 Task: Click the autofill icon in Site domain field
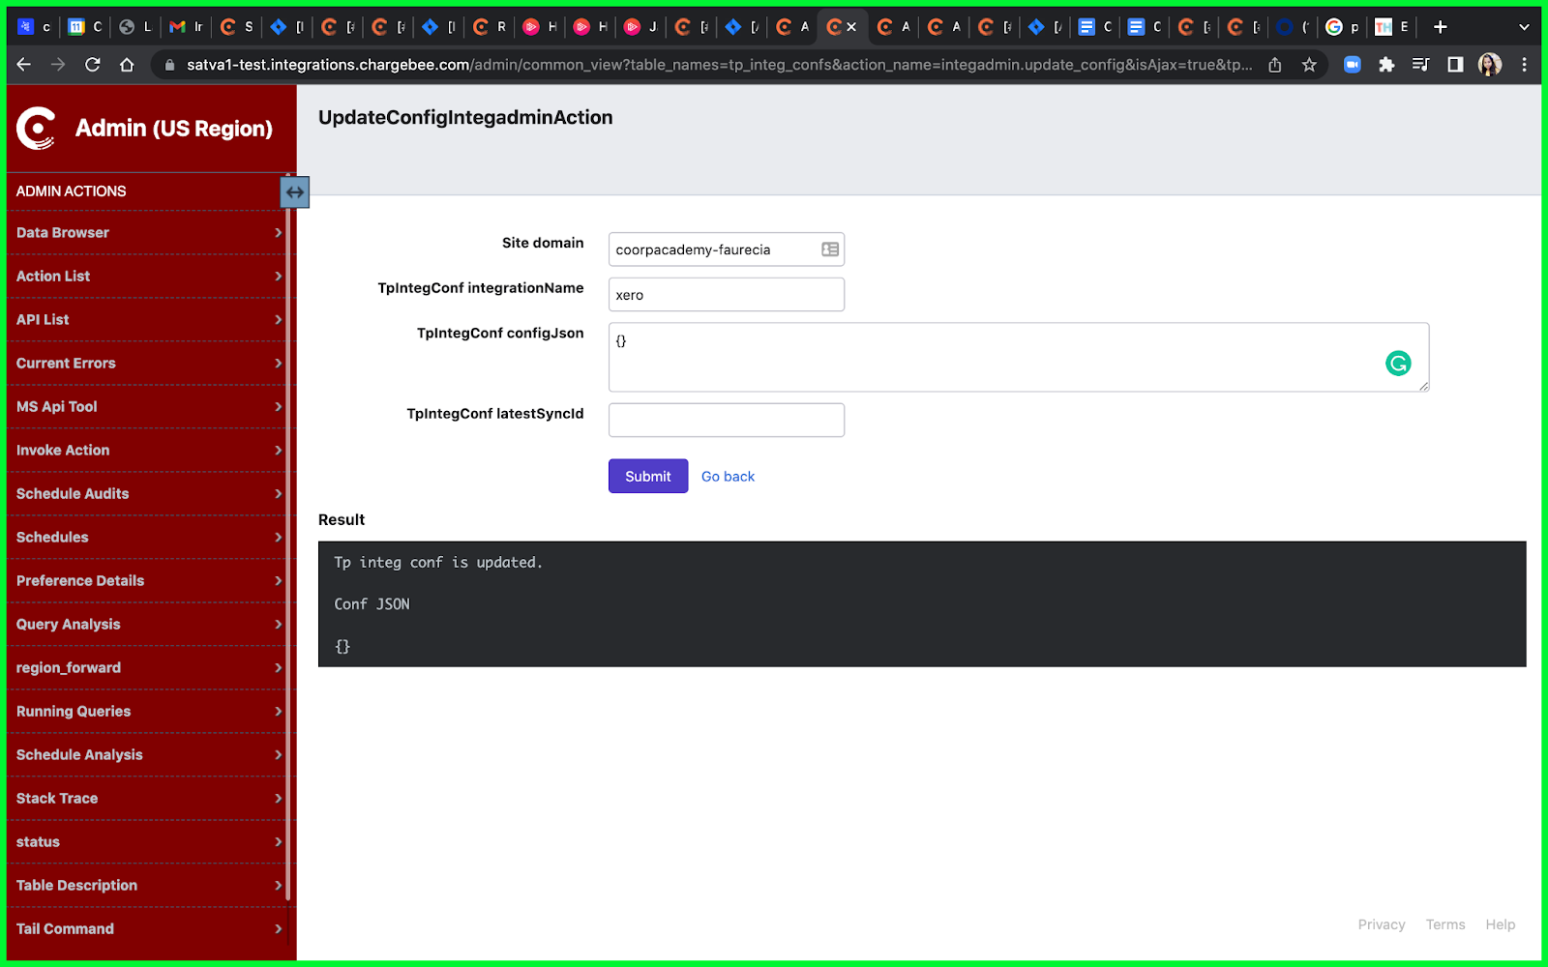(x=829, y=249)
